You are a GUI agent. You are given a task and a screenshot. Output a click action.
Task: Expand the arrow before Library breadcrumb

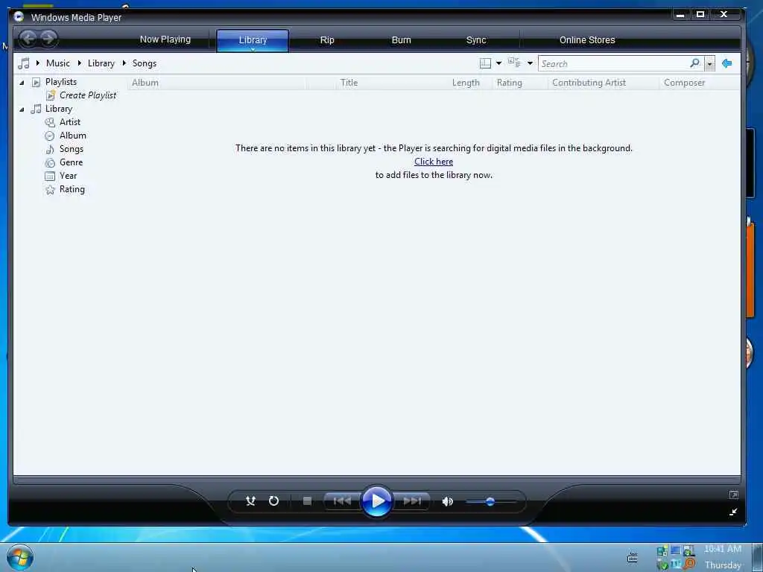coord(79,63)
